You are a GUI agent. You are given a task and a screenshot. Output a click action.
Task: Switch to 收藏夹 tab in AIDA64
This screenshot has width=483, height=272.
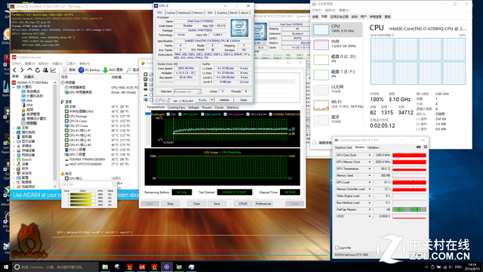29,77
